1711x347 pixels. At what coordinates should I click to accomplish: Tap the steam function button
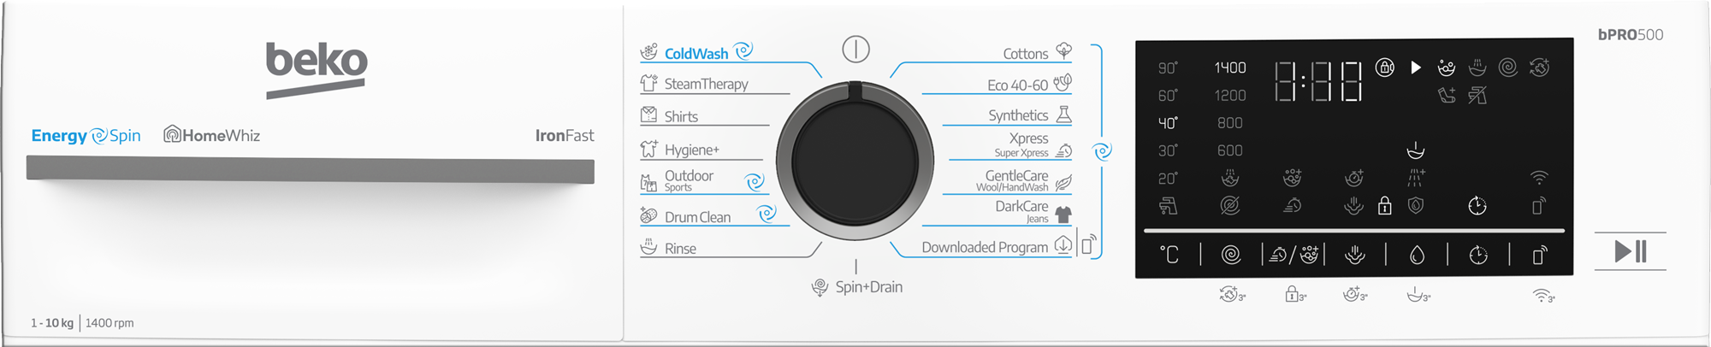(x=1354, y=255)
